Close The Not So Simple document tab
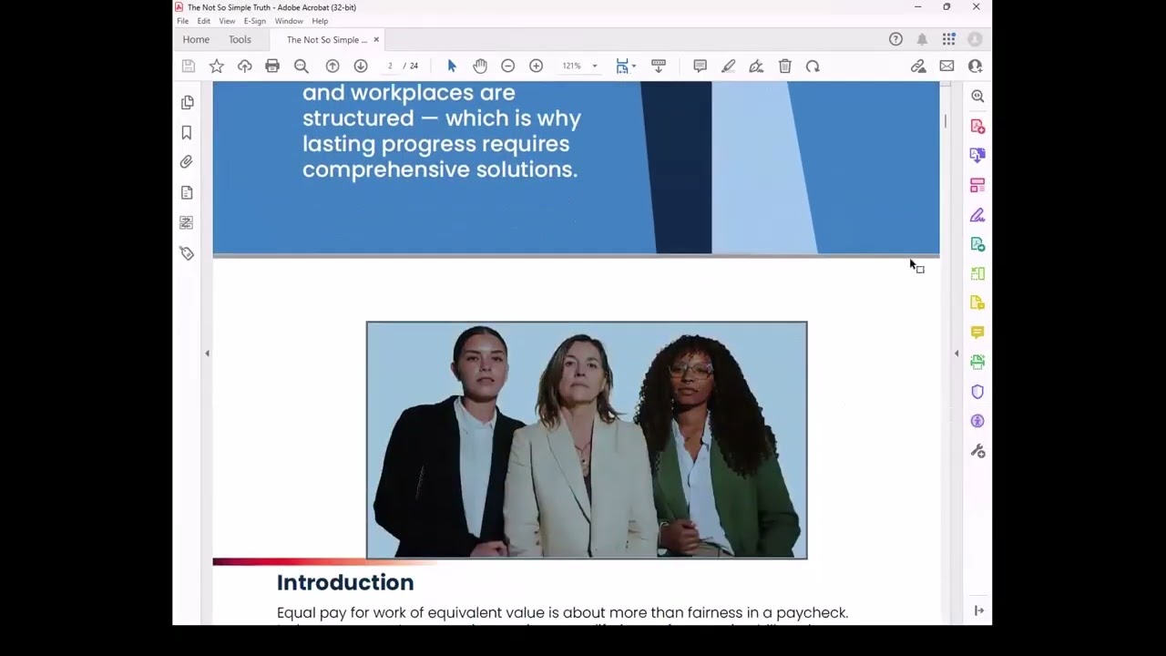Screen dimensions: 1166x656 376,39
